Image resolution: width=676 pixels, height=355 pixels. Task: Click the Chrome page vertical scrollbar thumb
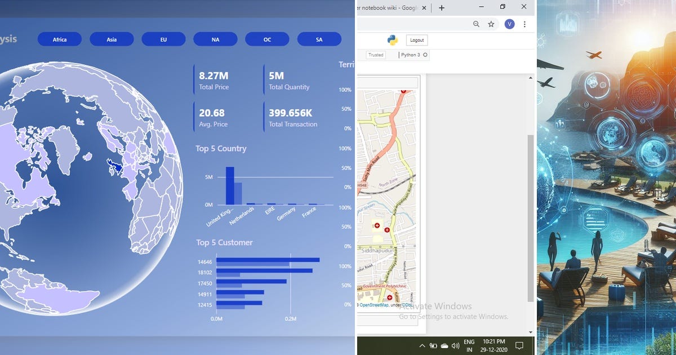pyautogui.click(x=530, y=218)
